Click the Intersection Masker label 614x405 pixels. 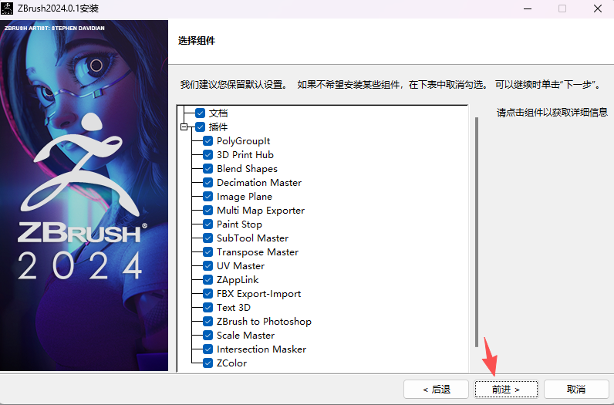point(261,349)
